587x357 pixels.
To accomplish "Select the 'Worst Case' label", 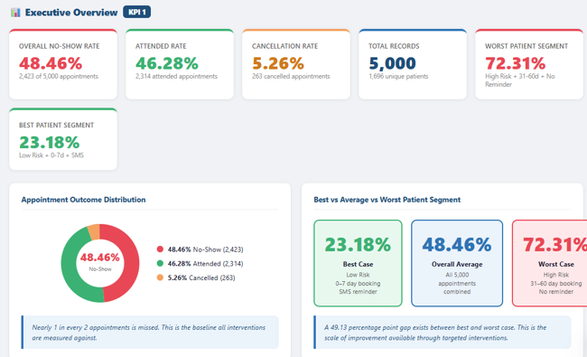I will 556,264.
